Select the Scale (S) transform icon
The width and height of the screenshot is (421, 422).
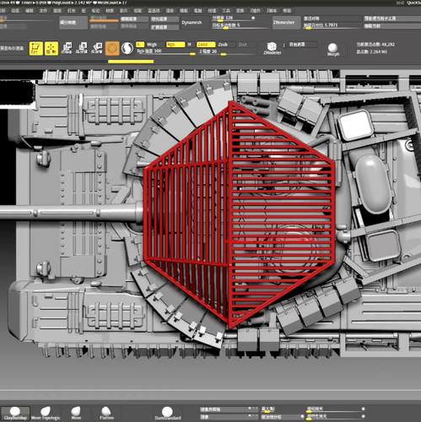(x=82, y=48)
